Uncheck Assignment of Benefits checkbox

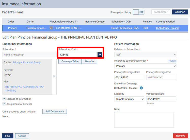point(4,104)
